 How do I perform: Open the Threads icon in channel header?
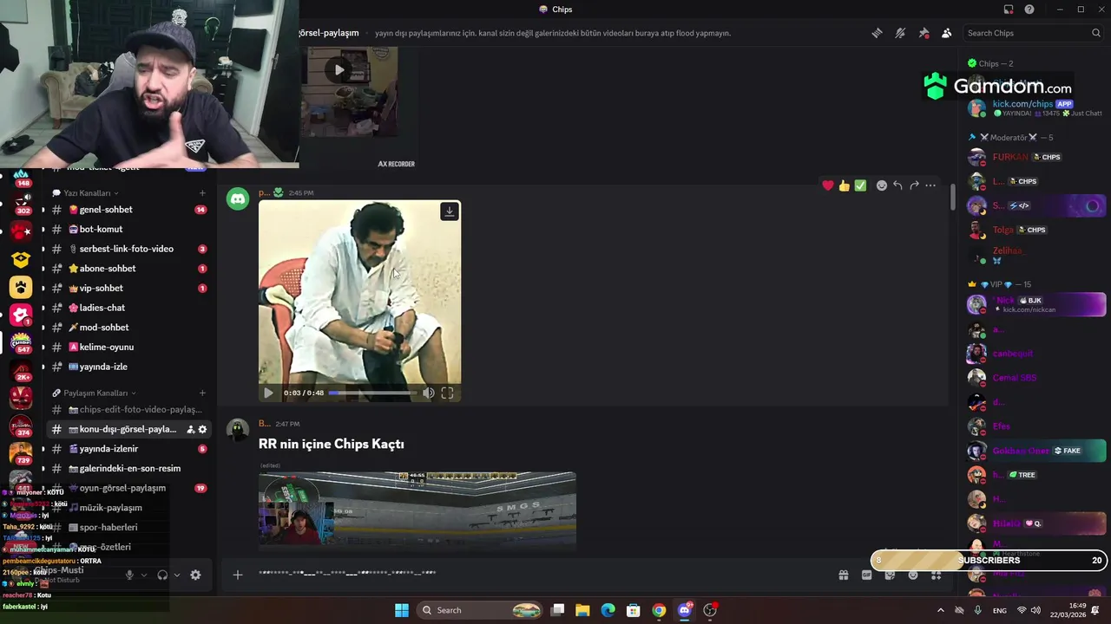tap(878, 33)
